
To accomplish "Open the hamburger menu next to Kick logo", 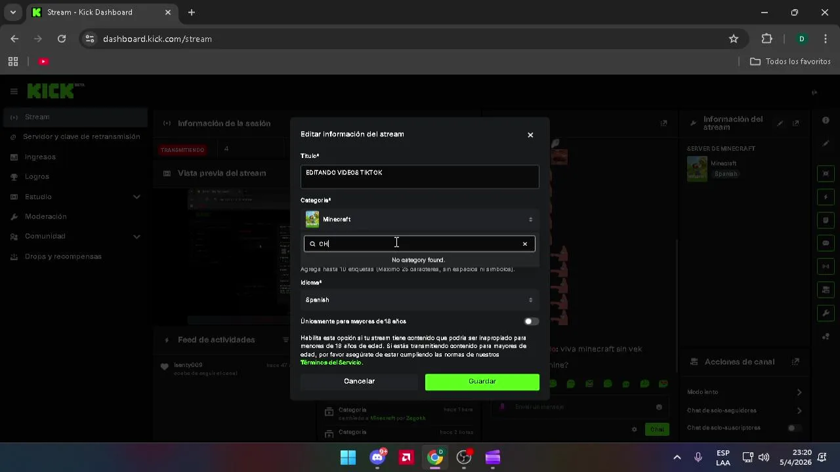I will tap(14, 92).
